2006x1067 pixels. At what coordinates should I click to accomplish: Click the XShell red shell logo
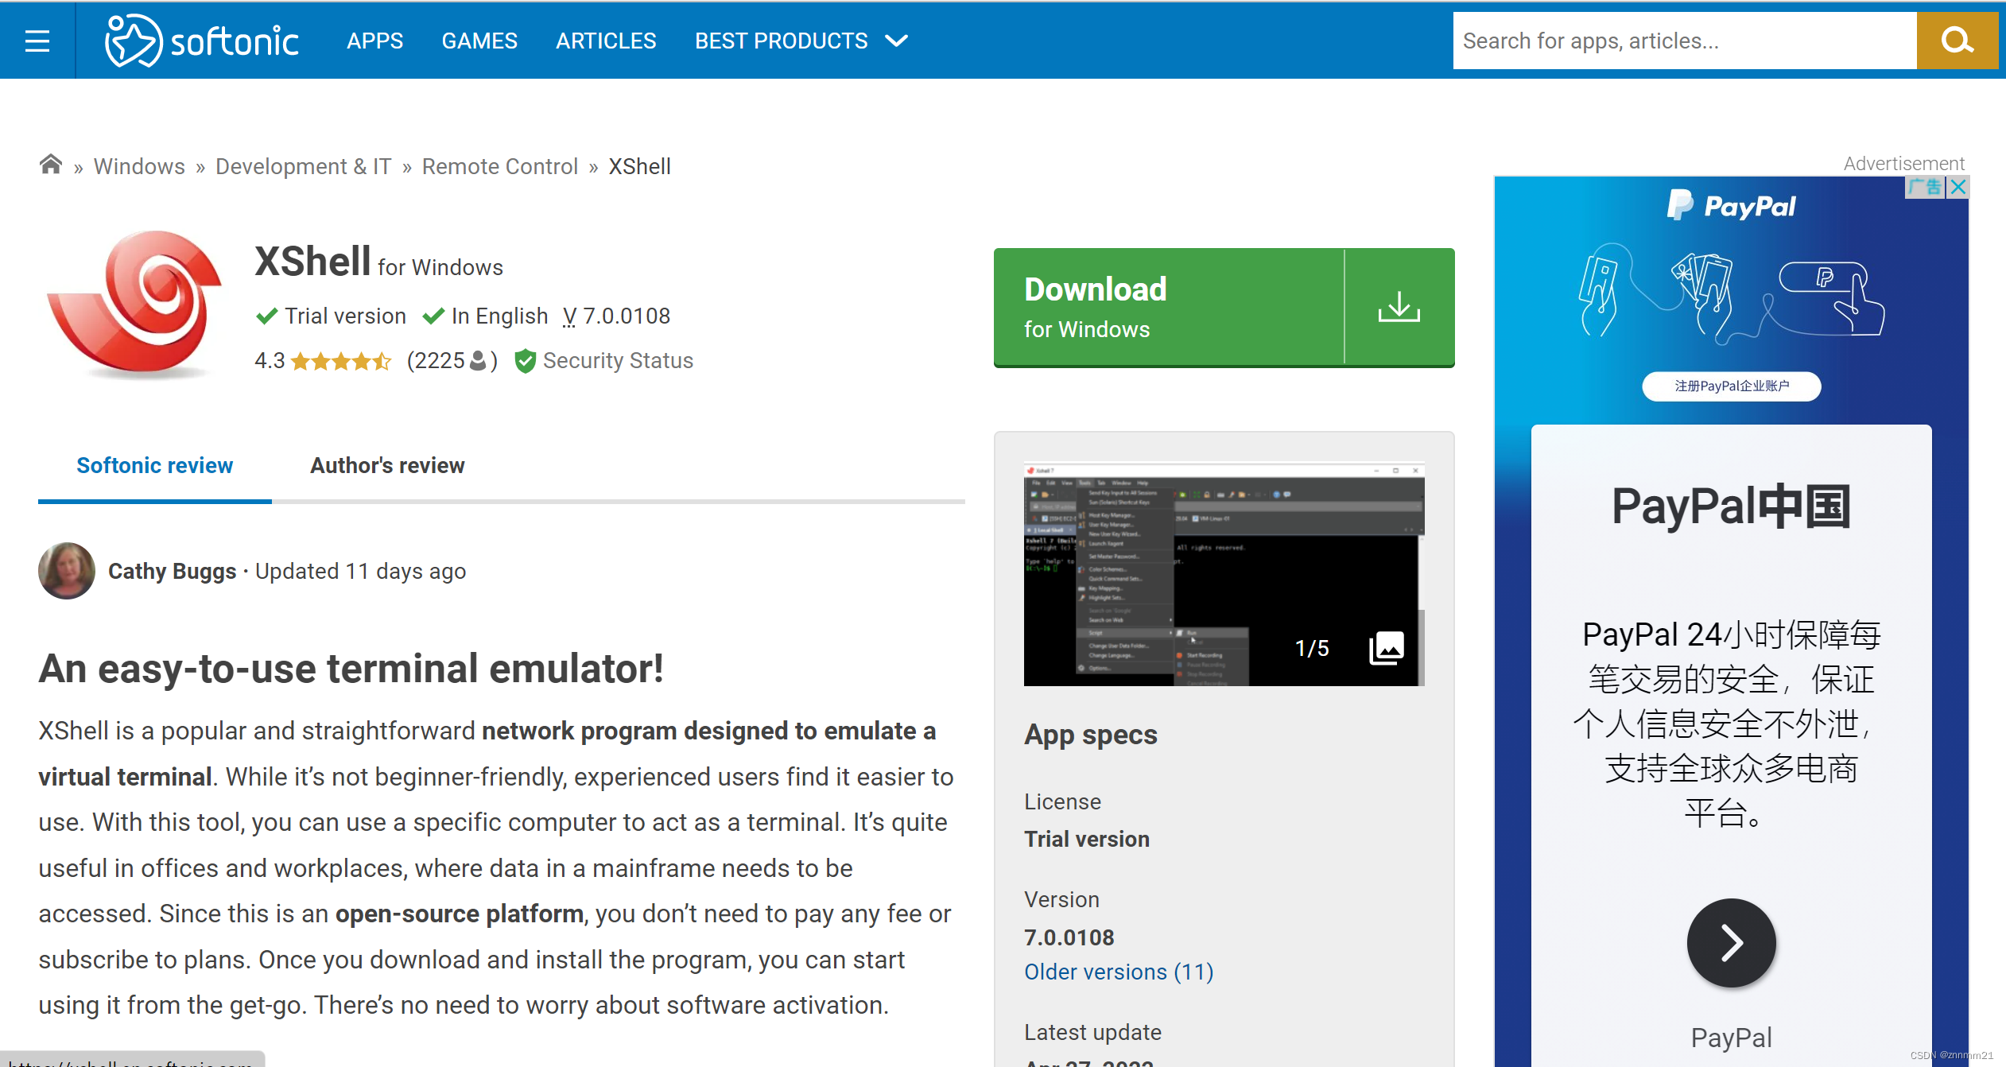tap(137, 303)
